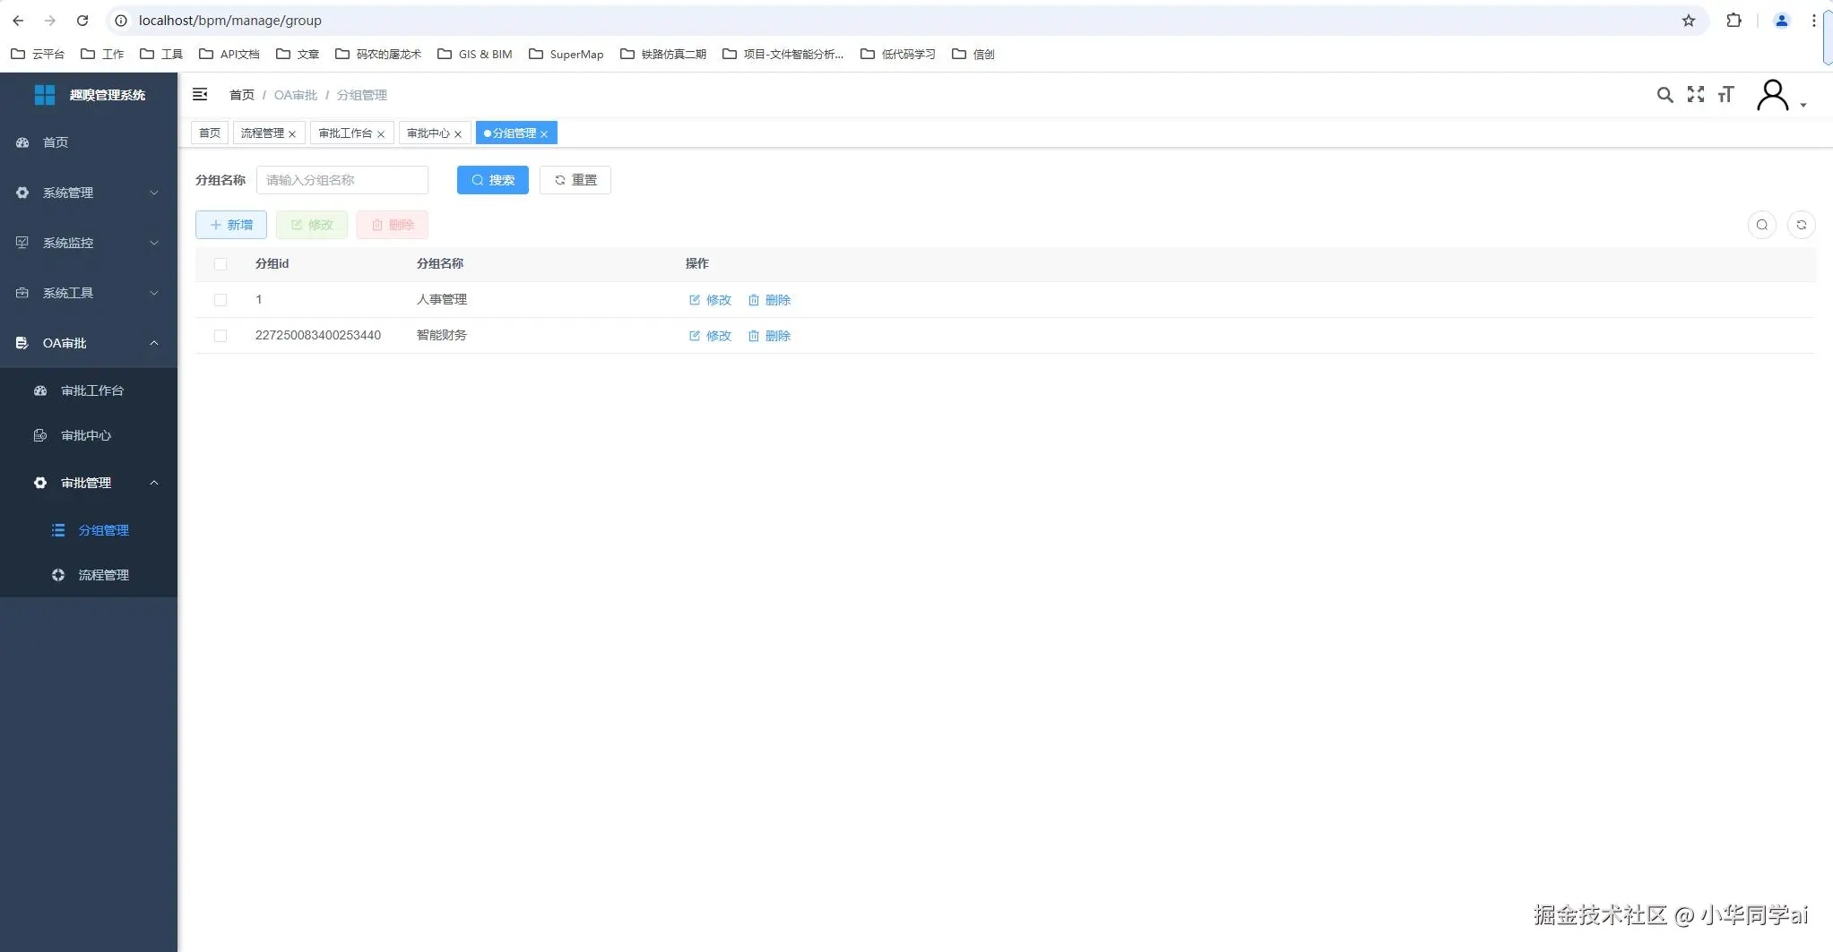Image resolution: width=1833 pixels, height=952 pixels.
Task: Open the API文档 bookmark folder
Action: [x=229, y=54]
